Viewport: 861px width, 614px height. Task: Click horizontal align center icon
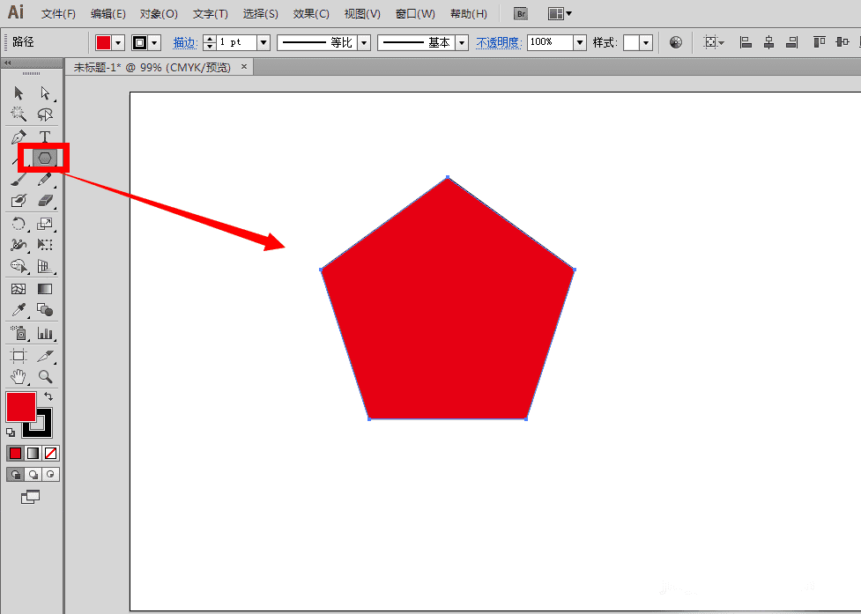768,42
